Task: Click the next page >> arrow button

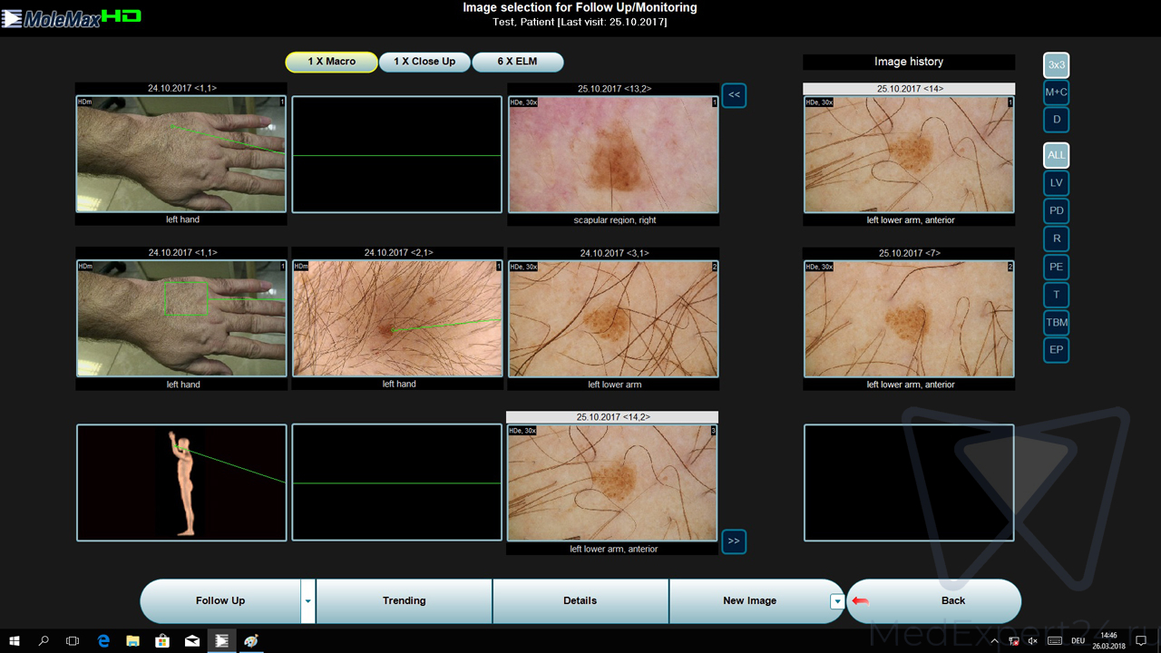Action: tap(734, 541)
